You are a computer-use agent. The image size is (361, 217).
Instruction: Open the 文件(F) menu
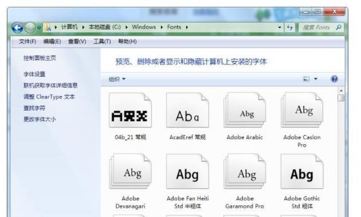(27, 42)
